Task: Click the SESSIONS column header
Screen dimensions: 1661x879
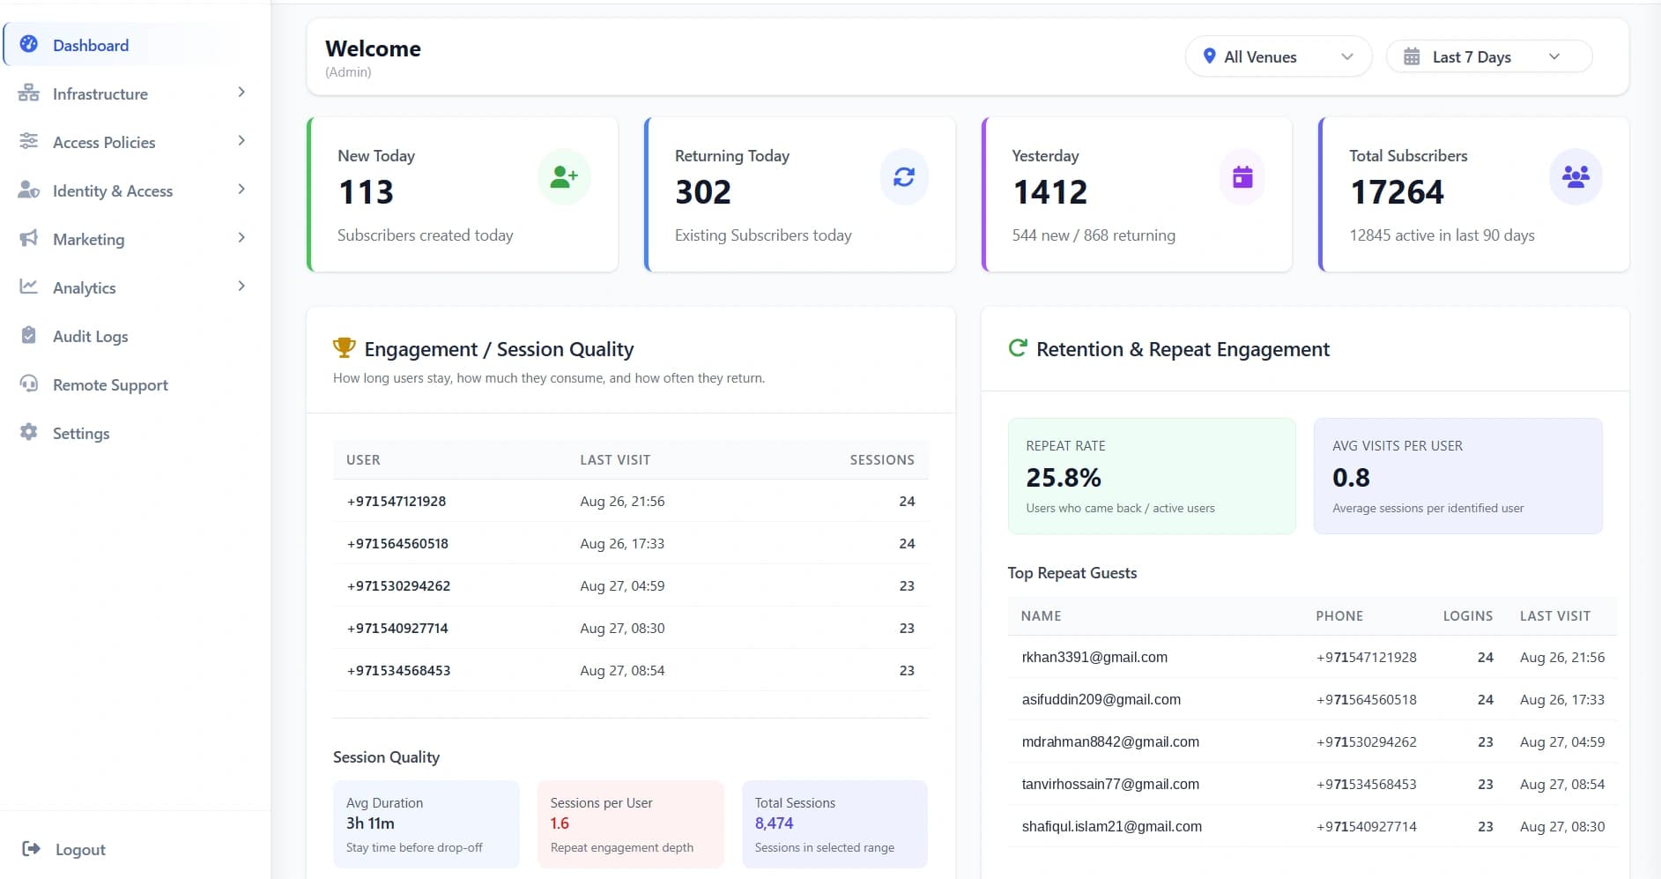Action: (882, 460)
